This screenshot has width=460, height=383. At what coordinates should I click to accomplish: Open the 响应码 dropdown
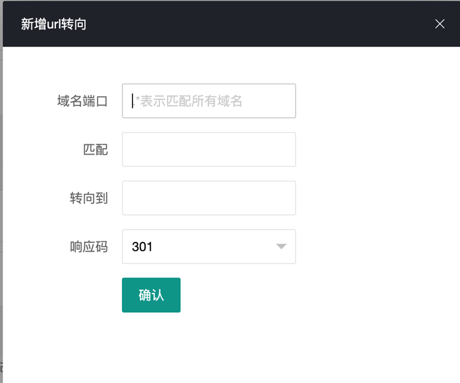click(209, 247)
